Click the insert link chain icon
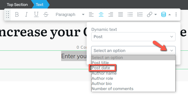 [x=150, y=14]
